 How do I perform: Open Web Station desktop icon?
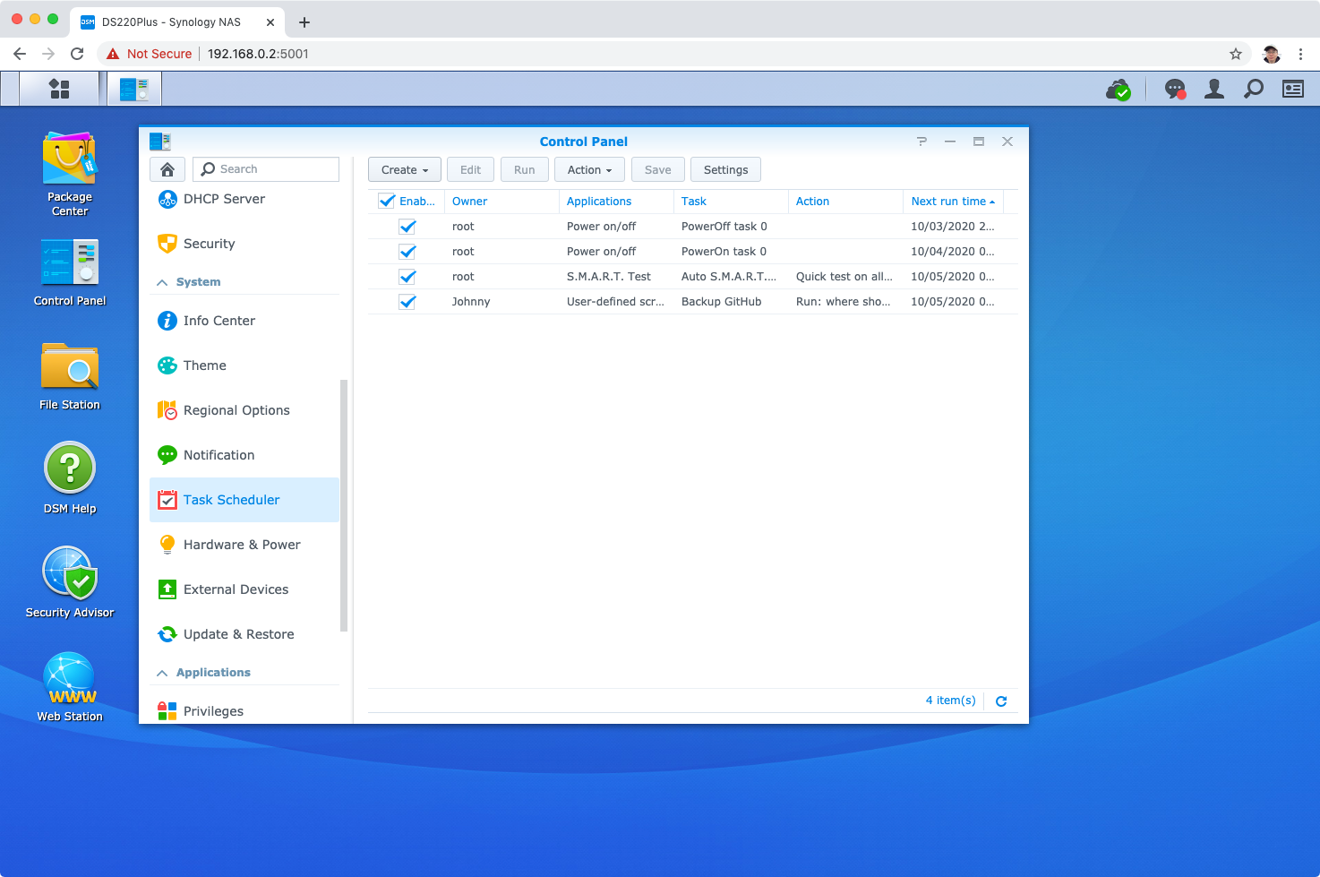click(70, 687)
